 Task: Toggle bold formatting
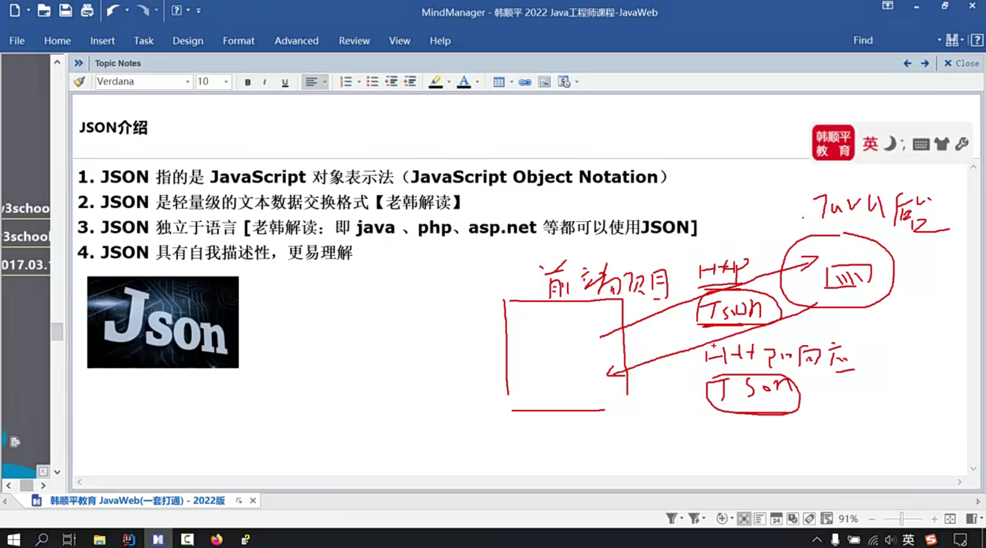[x=248, y=82]
